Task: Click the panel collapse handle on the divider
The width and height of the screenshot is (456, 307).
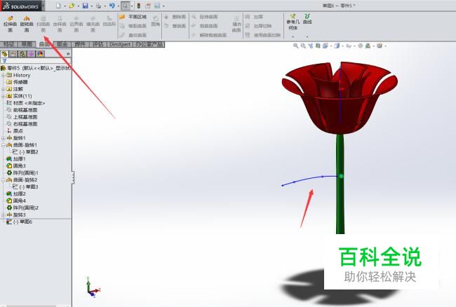Action: point(73,177)
